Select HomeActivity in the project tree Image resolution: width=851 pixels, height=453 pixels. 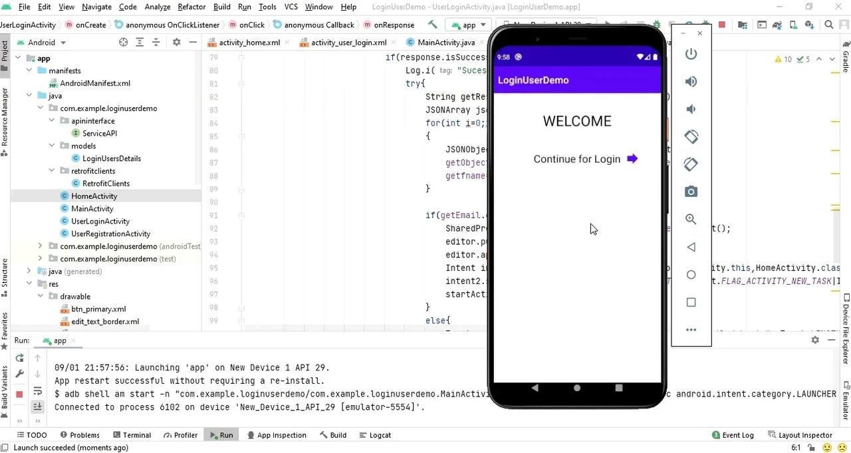pyautogui.click(x=94, y=196)
